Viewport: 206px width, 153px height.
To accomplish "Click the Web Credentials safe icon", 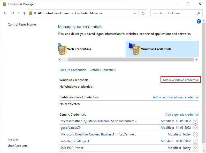I will (x=62, y=49).
